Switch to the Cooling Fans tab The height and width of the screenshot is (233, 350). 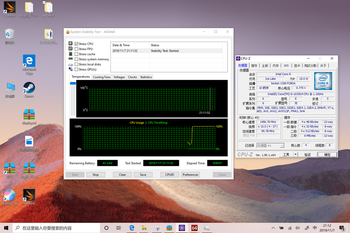101,77
